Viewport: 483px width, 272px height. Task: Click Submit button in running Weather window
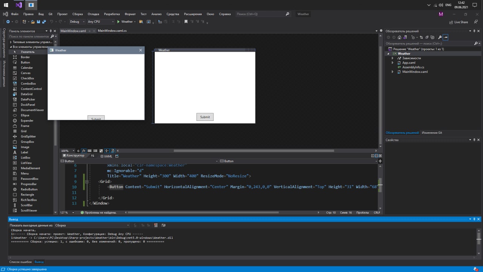(96, 118)
